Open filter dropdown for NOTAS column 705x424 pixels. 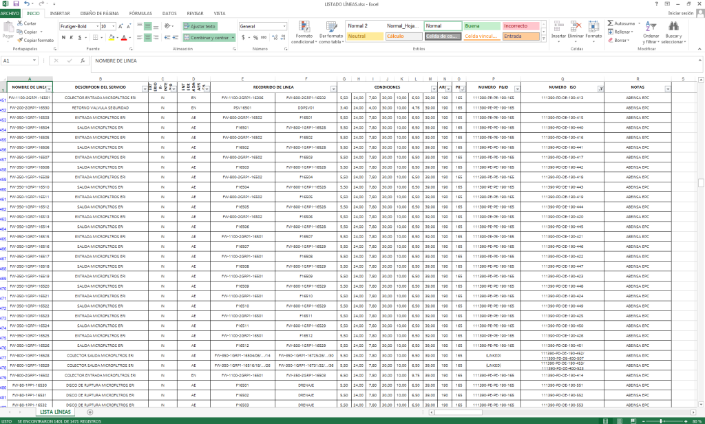pos(666,89)
